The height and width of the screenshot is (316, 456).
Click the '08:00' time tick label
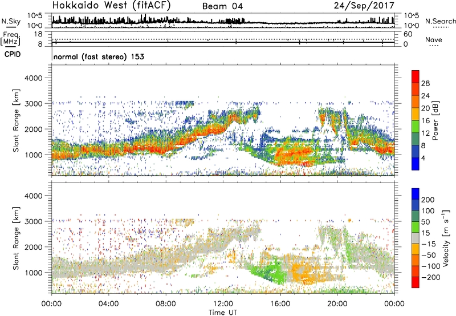pos(166,304)
